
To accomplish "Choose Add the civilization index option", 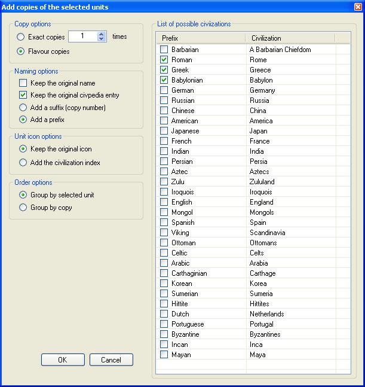I will click(x=23, y=163).
